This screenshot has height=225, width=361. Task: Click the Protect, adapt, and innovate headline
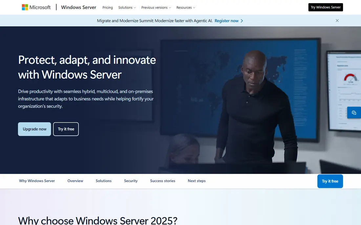coord(87,67)
